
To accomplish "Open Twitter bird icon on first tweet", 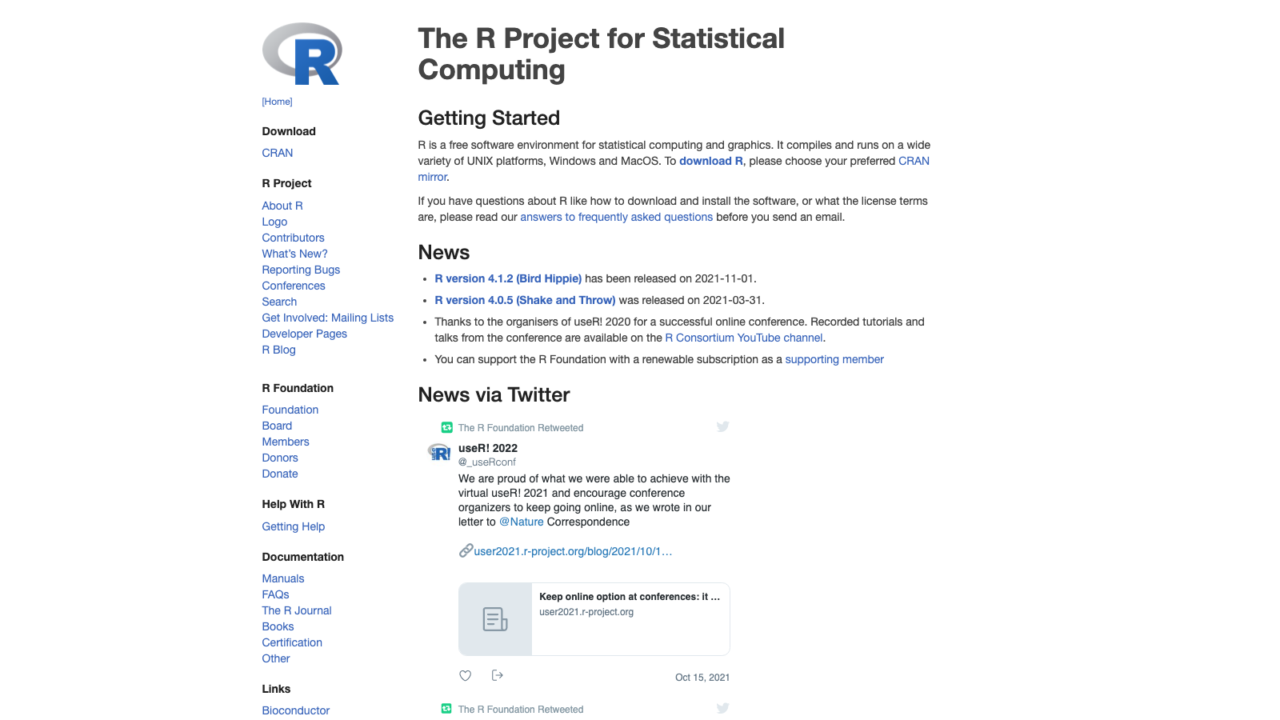I will point(722,427).
